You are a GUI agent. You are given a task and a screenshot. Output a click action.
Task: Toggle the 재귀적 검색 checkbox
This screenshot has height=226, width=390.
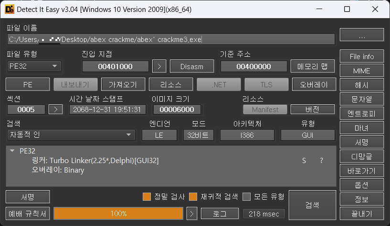click(x=193, y=197)
